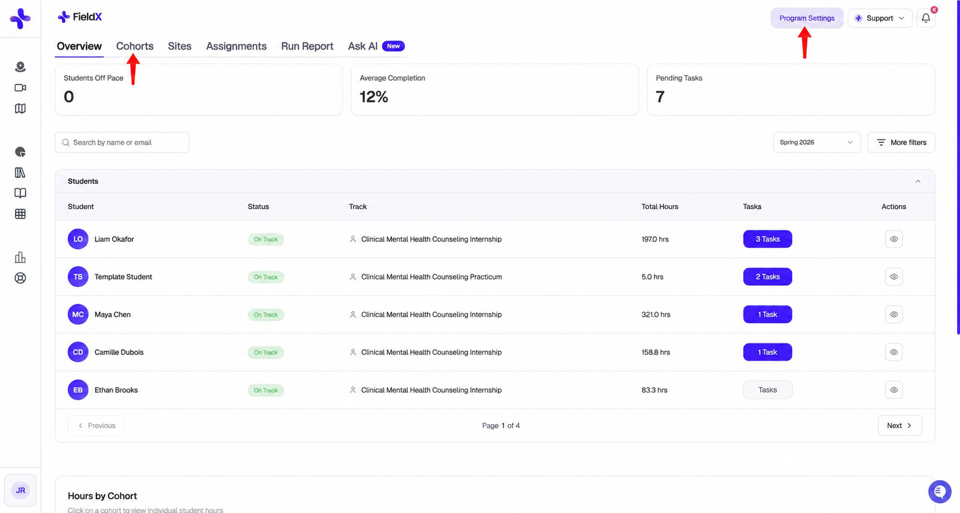Open Camille Dubois's 1 Task button

pos(767,352)
